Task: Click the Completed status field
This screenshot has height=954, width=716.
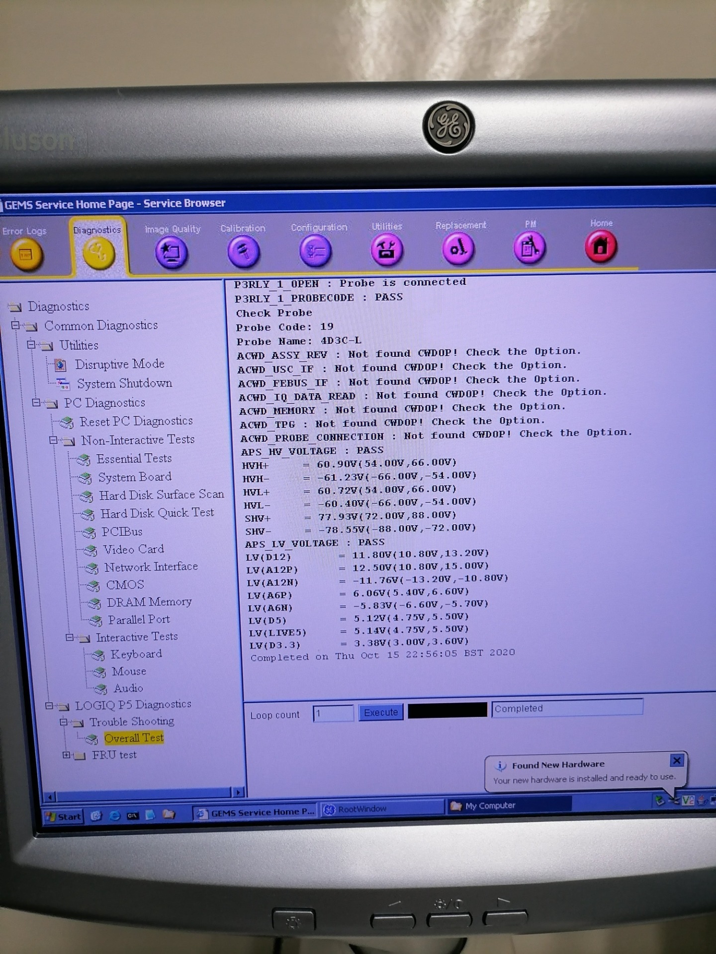Action: click(567, 708)
